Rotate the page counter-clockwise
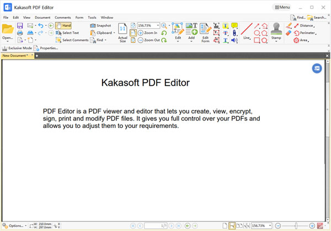 164,33
